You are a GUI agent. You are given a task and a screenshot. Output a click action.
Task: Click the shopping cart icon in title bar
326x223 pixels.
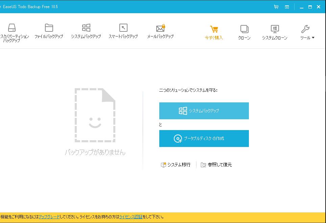276,7
